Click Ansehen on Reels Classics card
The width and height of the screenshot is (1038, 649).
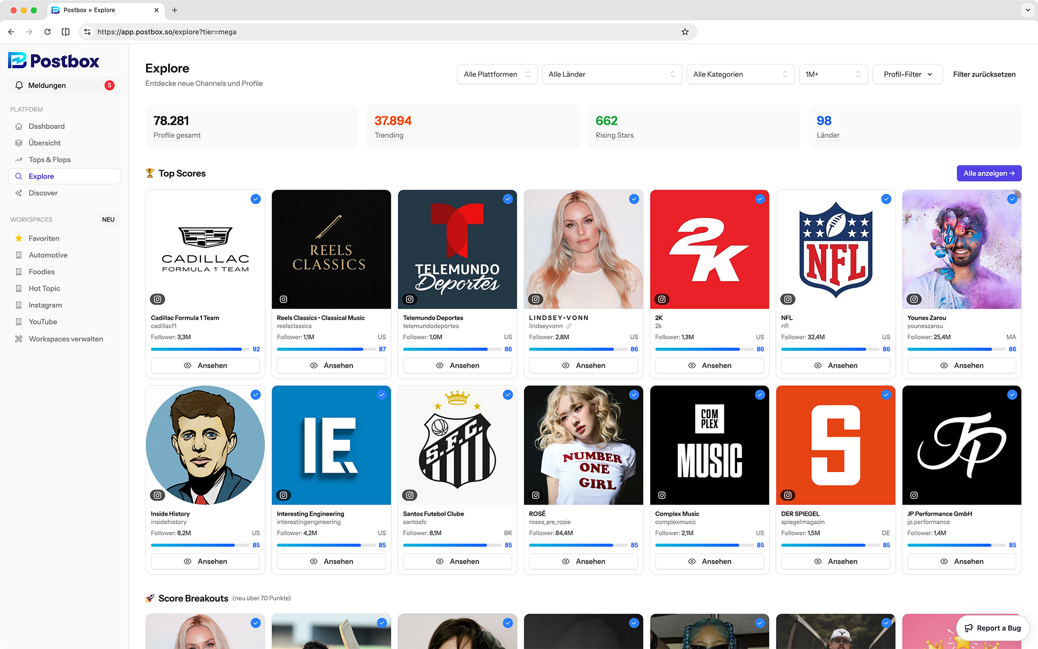click(331, 365)
